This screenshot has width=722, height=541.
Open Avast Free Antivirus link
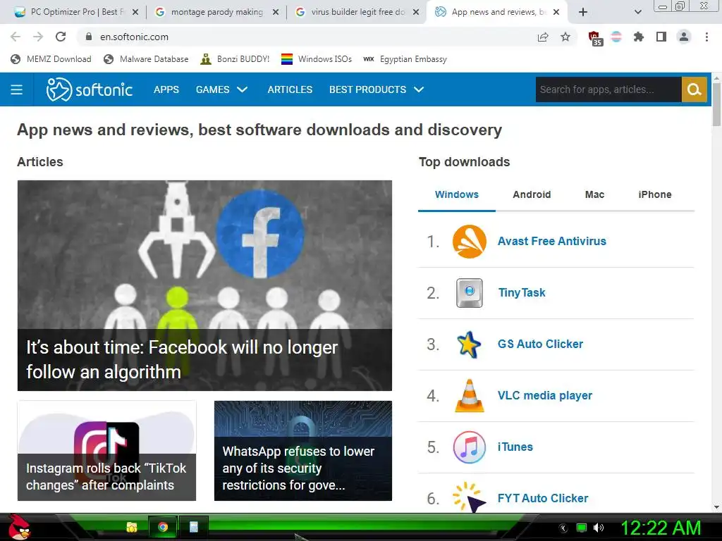(x=551, y=242)
